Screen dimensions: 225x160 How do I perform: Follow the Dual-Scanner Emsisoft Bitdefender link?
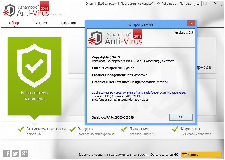pyautogui.click(x=140, y=93)
